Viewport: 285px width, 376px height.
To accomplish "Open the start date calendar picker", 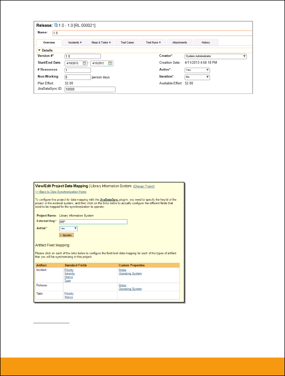I will 84,63.
